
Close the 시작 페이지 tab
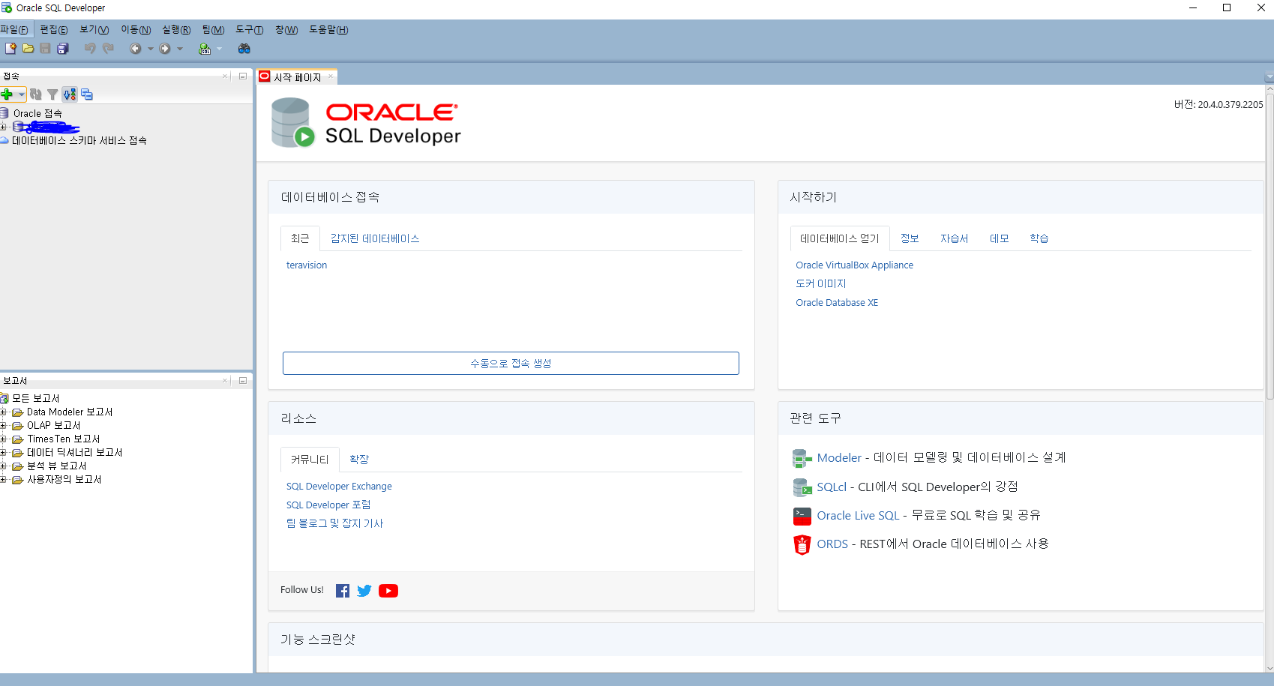pyautogui.click(x=331, y=76)
